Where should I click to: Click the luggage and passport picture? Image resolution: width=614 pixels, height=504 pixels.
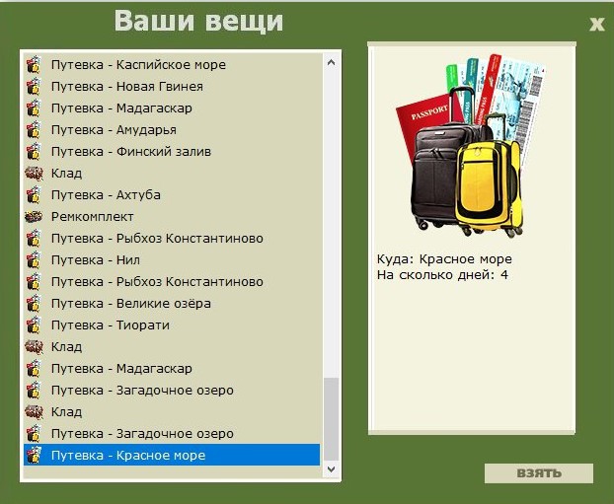[x=471, y=146]
